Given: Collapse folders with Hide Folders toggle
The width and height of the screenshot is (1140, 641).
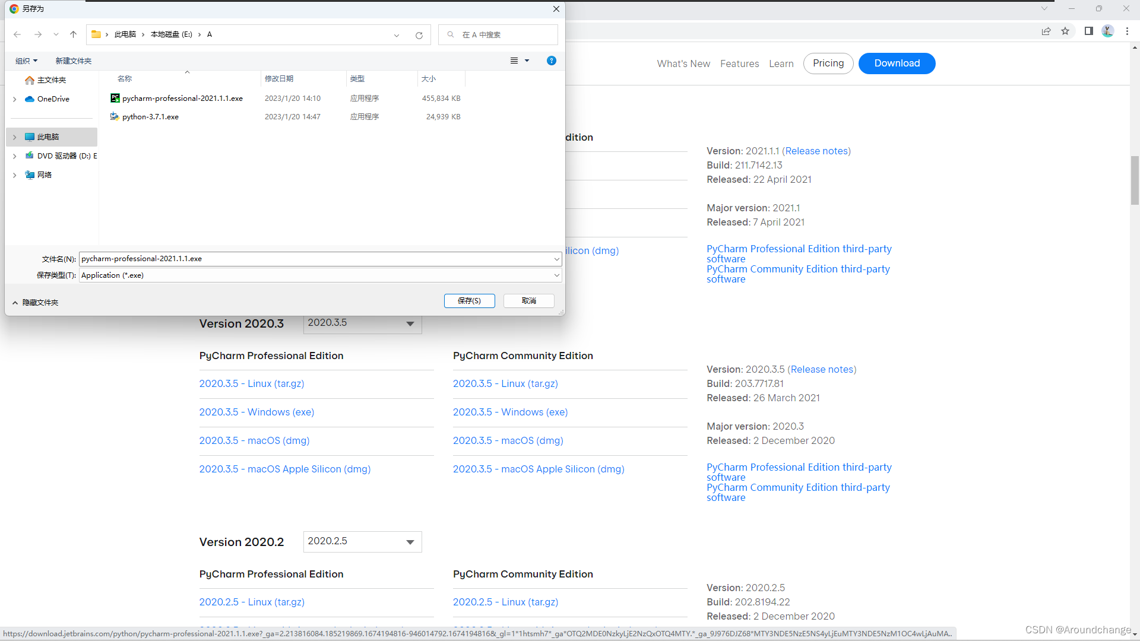Looking at the screenshot, I should coord(35,303).
